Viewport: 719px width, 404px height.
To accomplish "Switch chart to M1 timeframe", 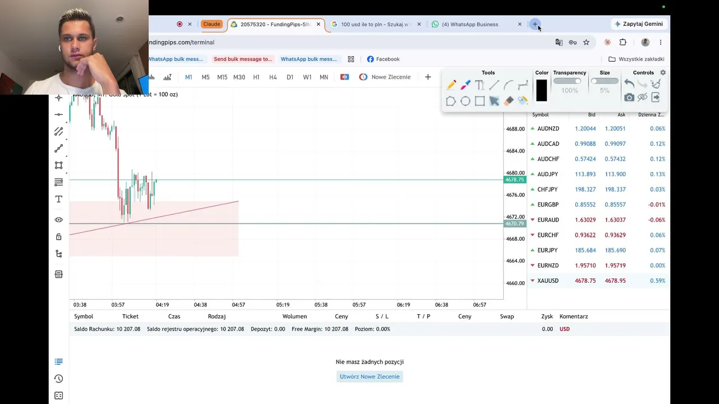I will [188, 77].
